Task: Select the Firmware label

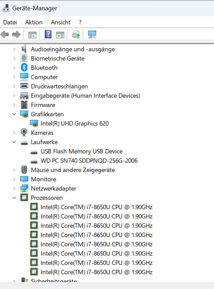Action: point(43,105)
